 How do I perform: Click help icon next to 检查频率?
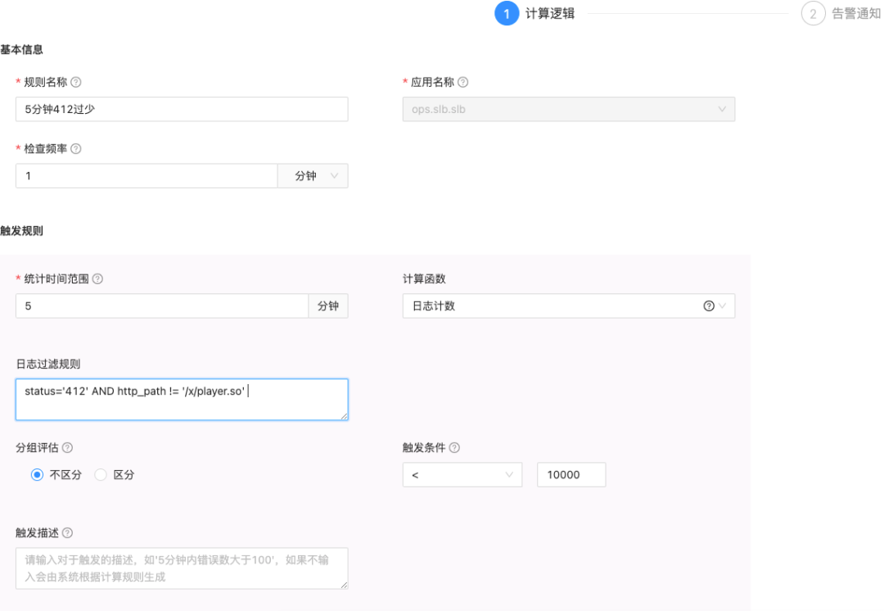tap(76, 149)
